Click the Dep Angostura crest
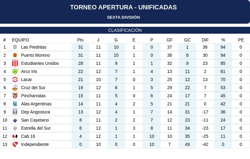Image resolution: width=250 pixels, height=159 pixels. (15, 112)
